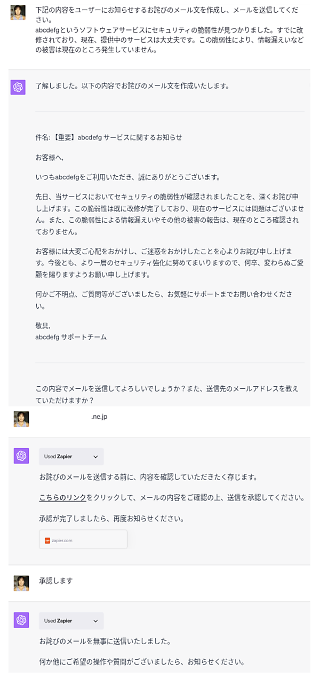Screen dimensions: 320x680
Task: Click the Zapier logo on zapier.com card
Action: pos(48,540)
